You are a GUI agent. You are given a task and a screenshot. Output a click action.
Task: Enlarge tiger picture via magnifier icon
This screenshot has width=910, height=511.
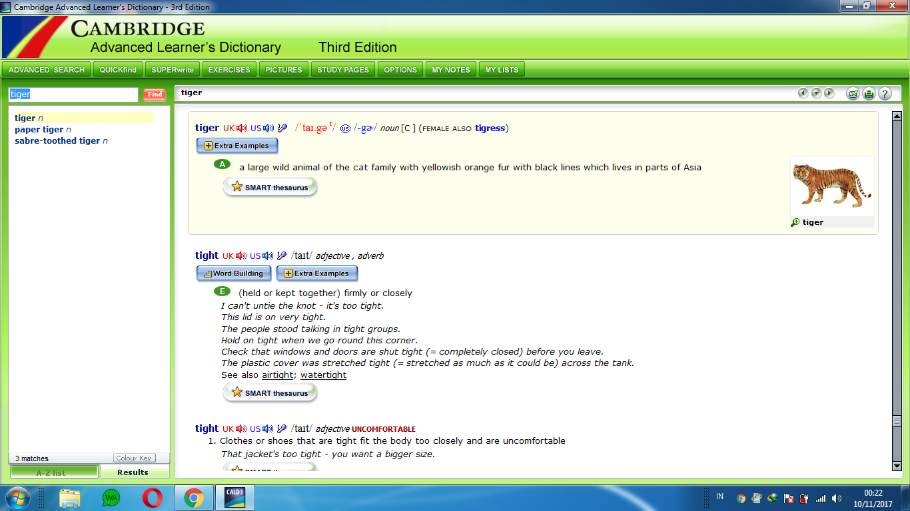point(795,222)
